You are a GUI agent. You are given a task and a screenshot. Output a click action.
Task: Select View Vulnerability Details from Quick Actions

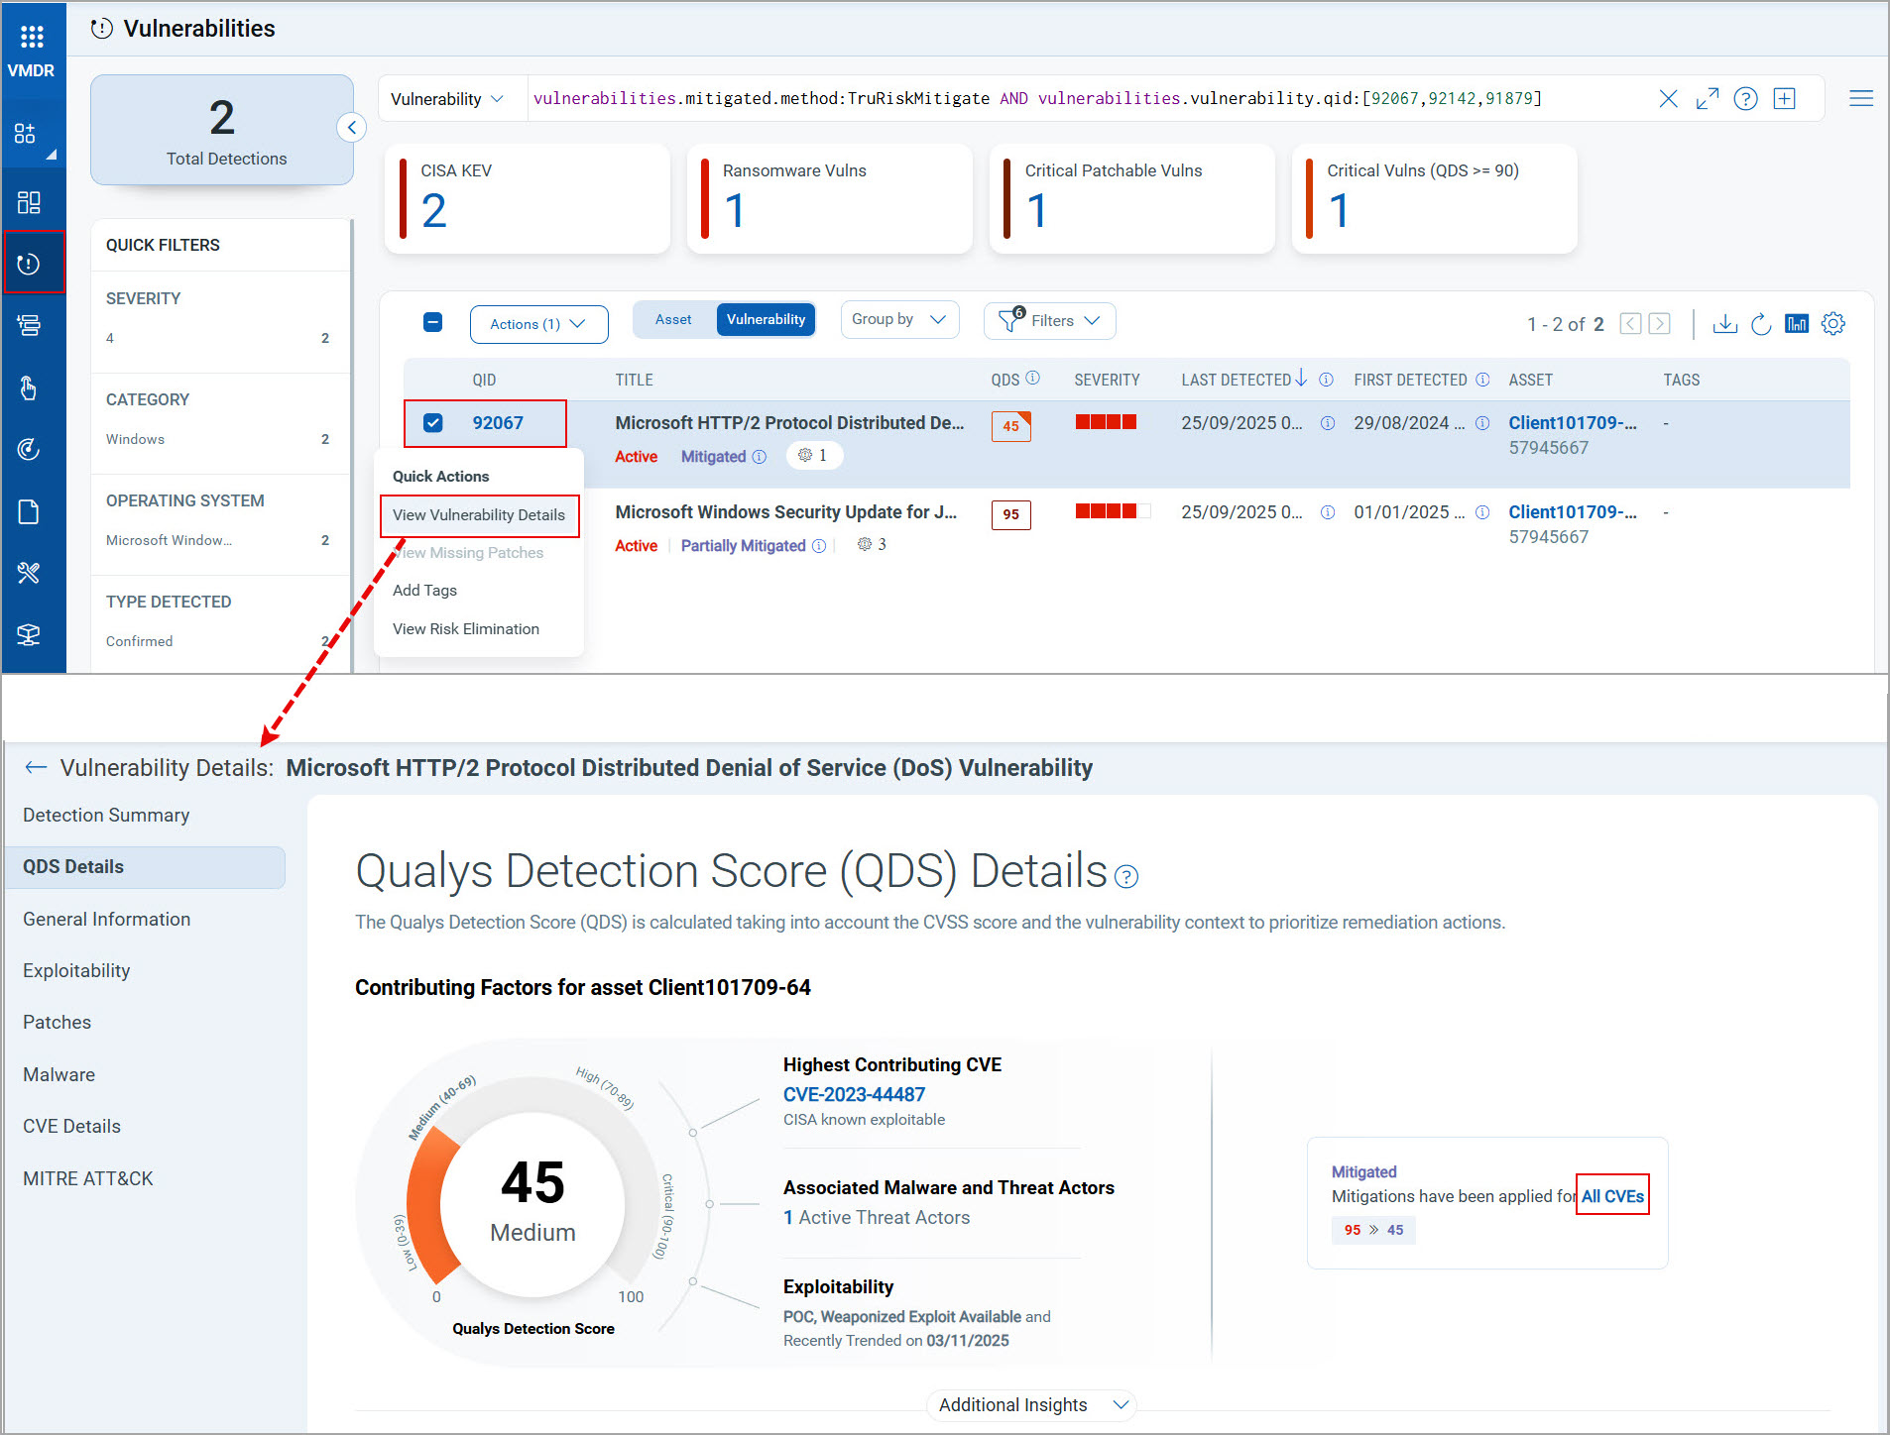click(479, 515)
